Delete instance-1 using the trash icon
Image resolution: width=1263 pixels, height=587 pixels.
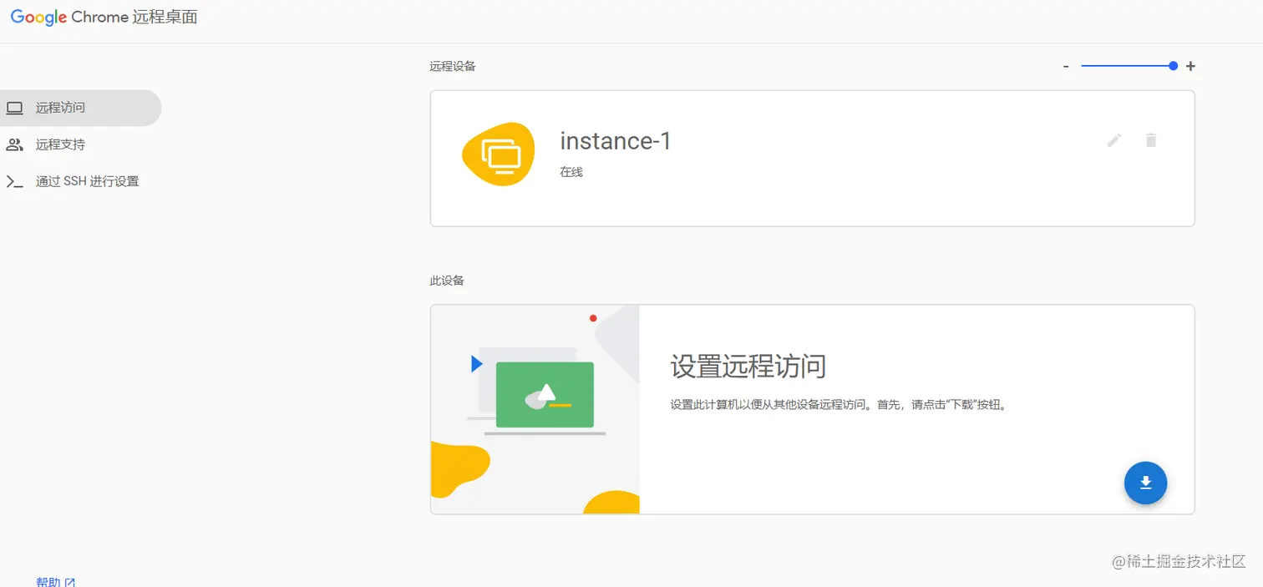pos(1151,140)
